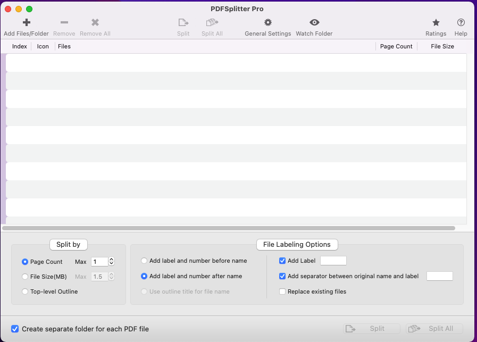Choose Add label and number after name
The height and width of the screenshot is (342, 477).
(144, 276)
